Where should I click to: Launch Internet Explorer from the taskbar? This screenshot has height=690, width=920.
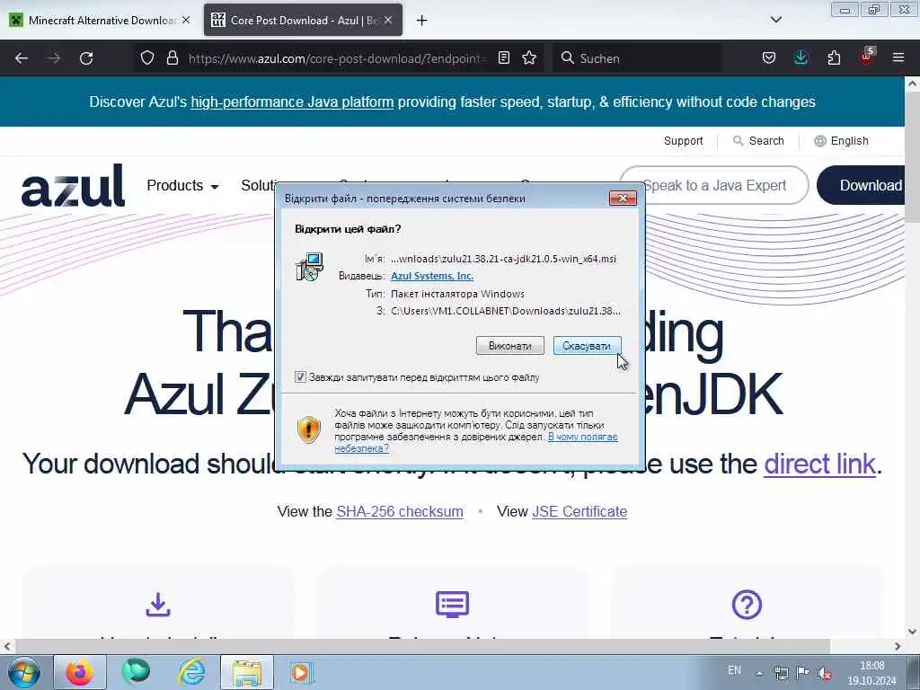click(x=192, y=672)
